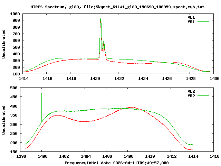Click the 1422 x-axis tick label
The height and width of the screenshot is (166, 221).
point(119,79)
